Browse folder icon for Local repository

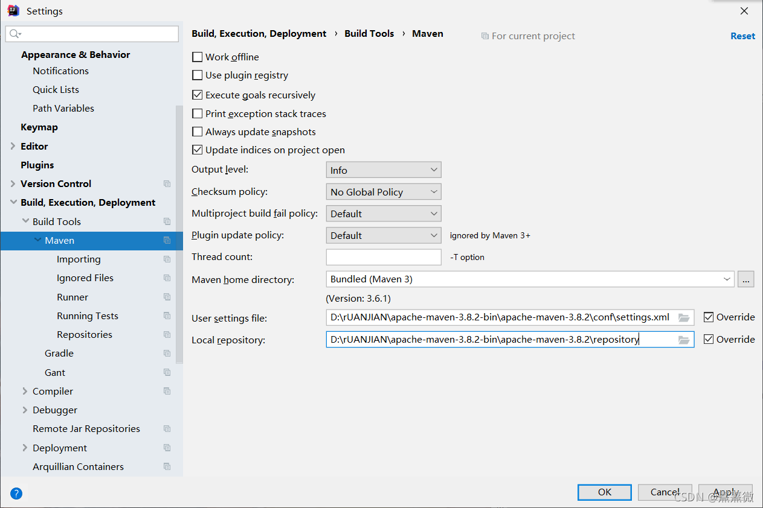[684, 340]
